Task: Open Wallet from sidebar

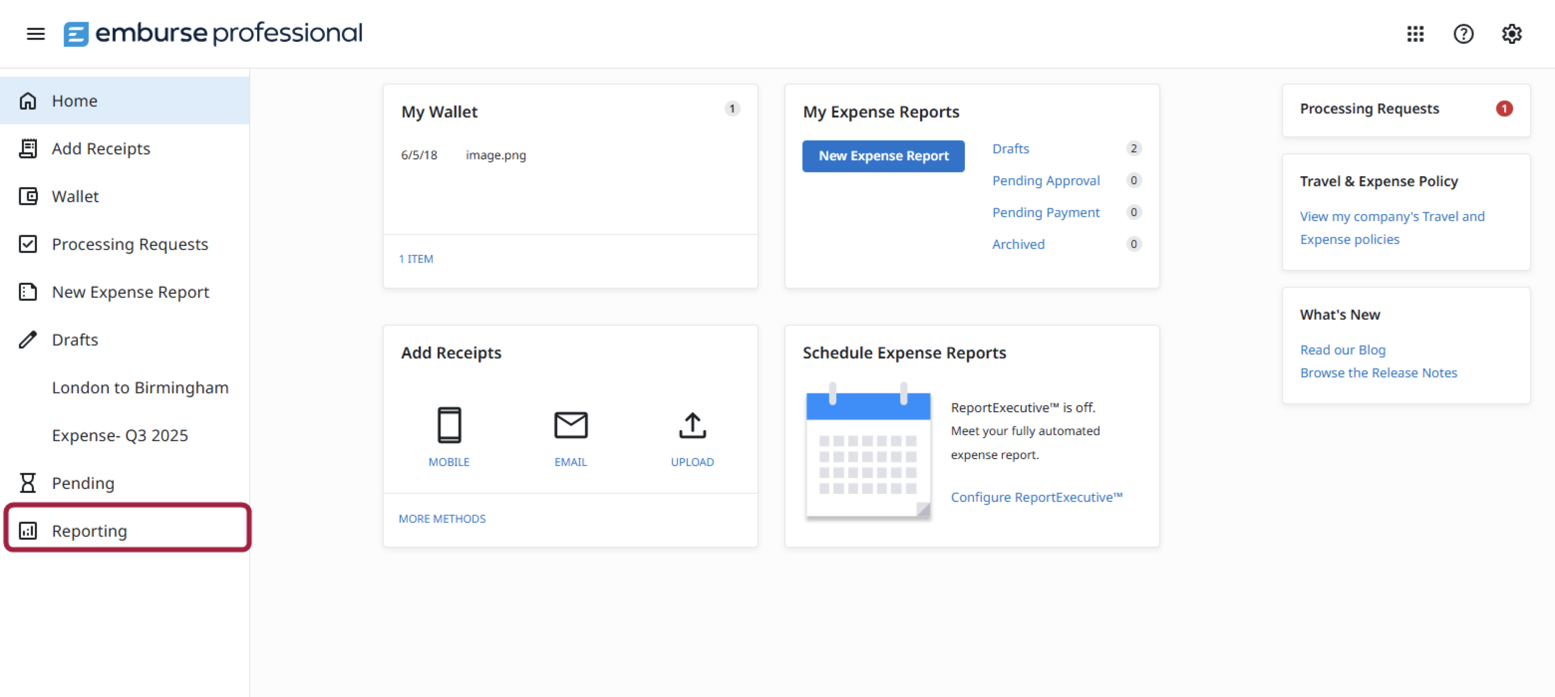Action: click(75, 196)
